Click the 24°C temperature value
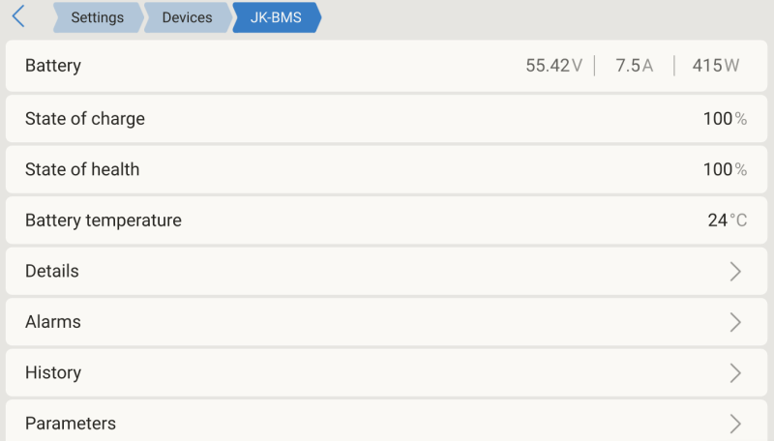The width and height of the screenshot is (774, 441). click(x=727, y=220)
